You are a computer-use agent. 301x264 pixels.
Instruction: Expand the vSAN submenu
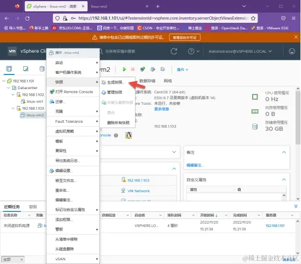tap(73, 259)
